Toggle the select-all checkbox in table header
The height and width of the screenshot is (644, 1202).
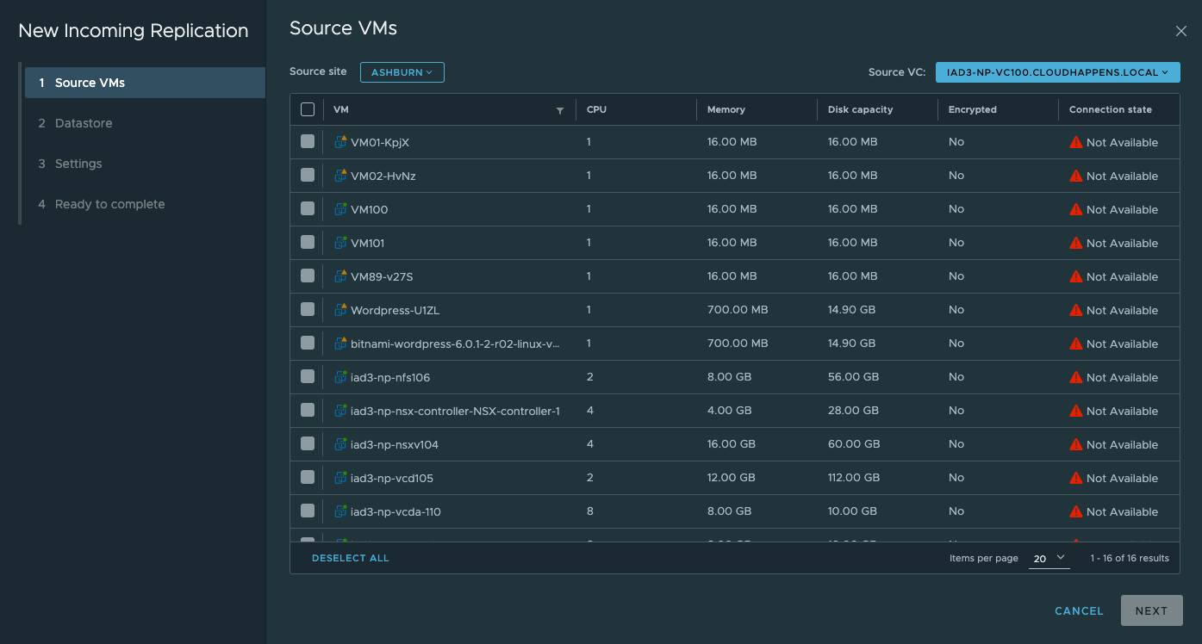pyautogui.click(x=308, y=109)
